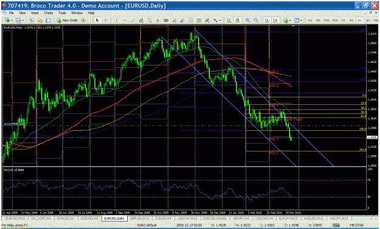Toggle the Expert Advisors icon
The height and width of the screenshot is (229, 380).
tap(83, 21)
